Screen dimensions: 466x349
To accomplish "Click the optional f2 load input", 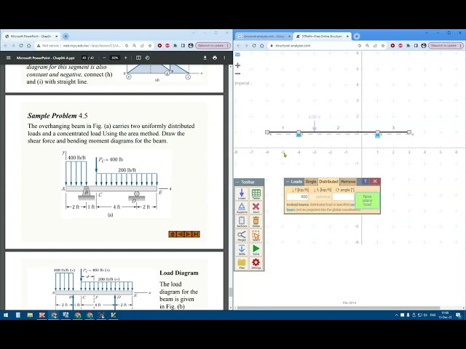I will (320, 197).
